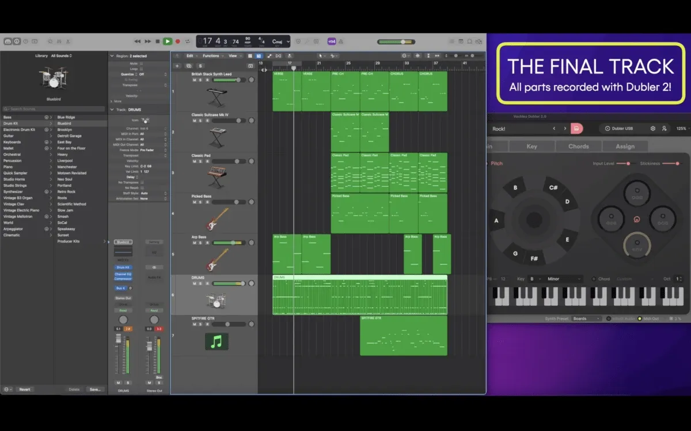
Task: Select the DRUMS region in arrangement
Action: (360, 294)
